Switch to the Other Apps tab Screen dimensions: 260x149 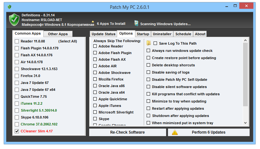(x=58, y=34)
